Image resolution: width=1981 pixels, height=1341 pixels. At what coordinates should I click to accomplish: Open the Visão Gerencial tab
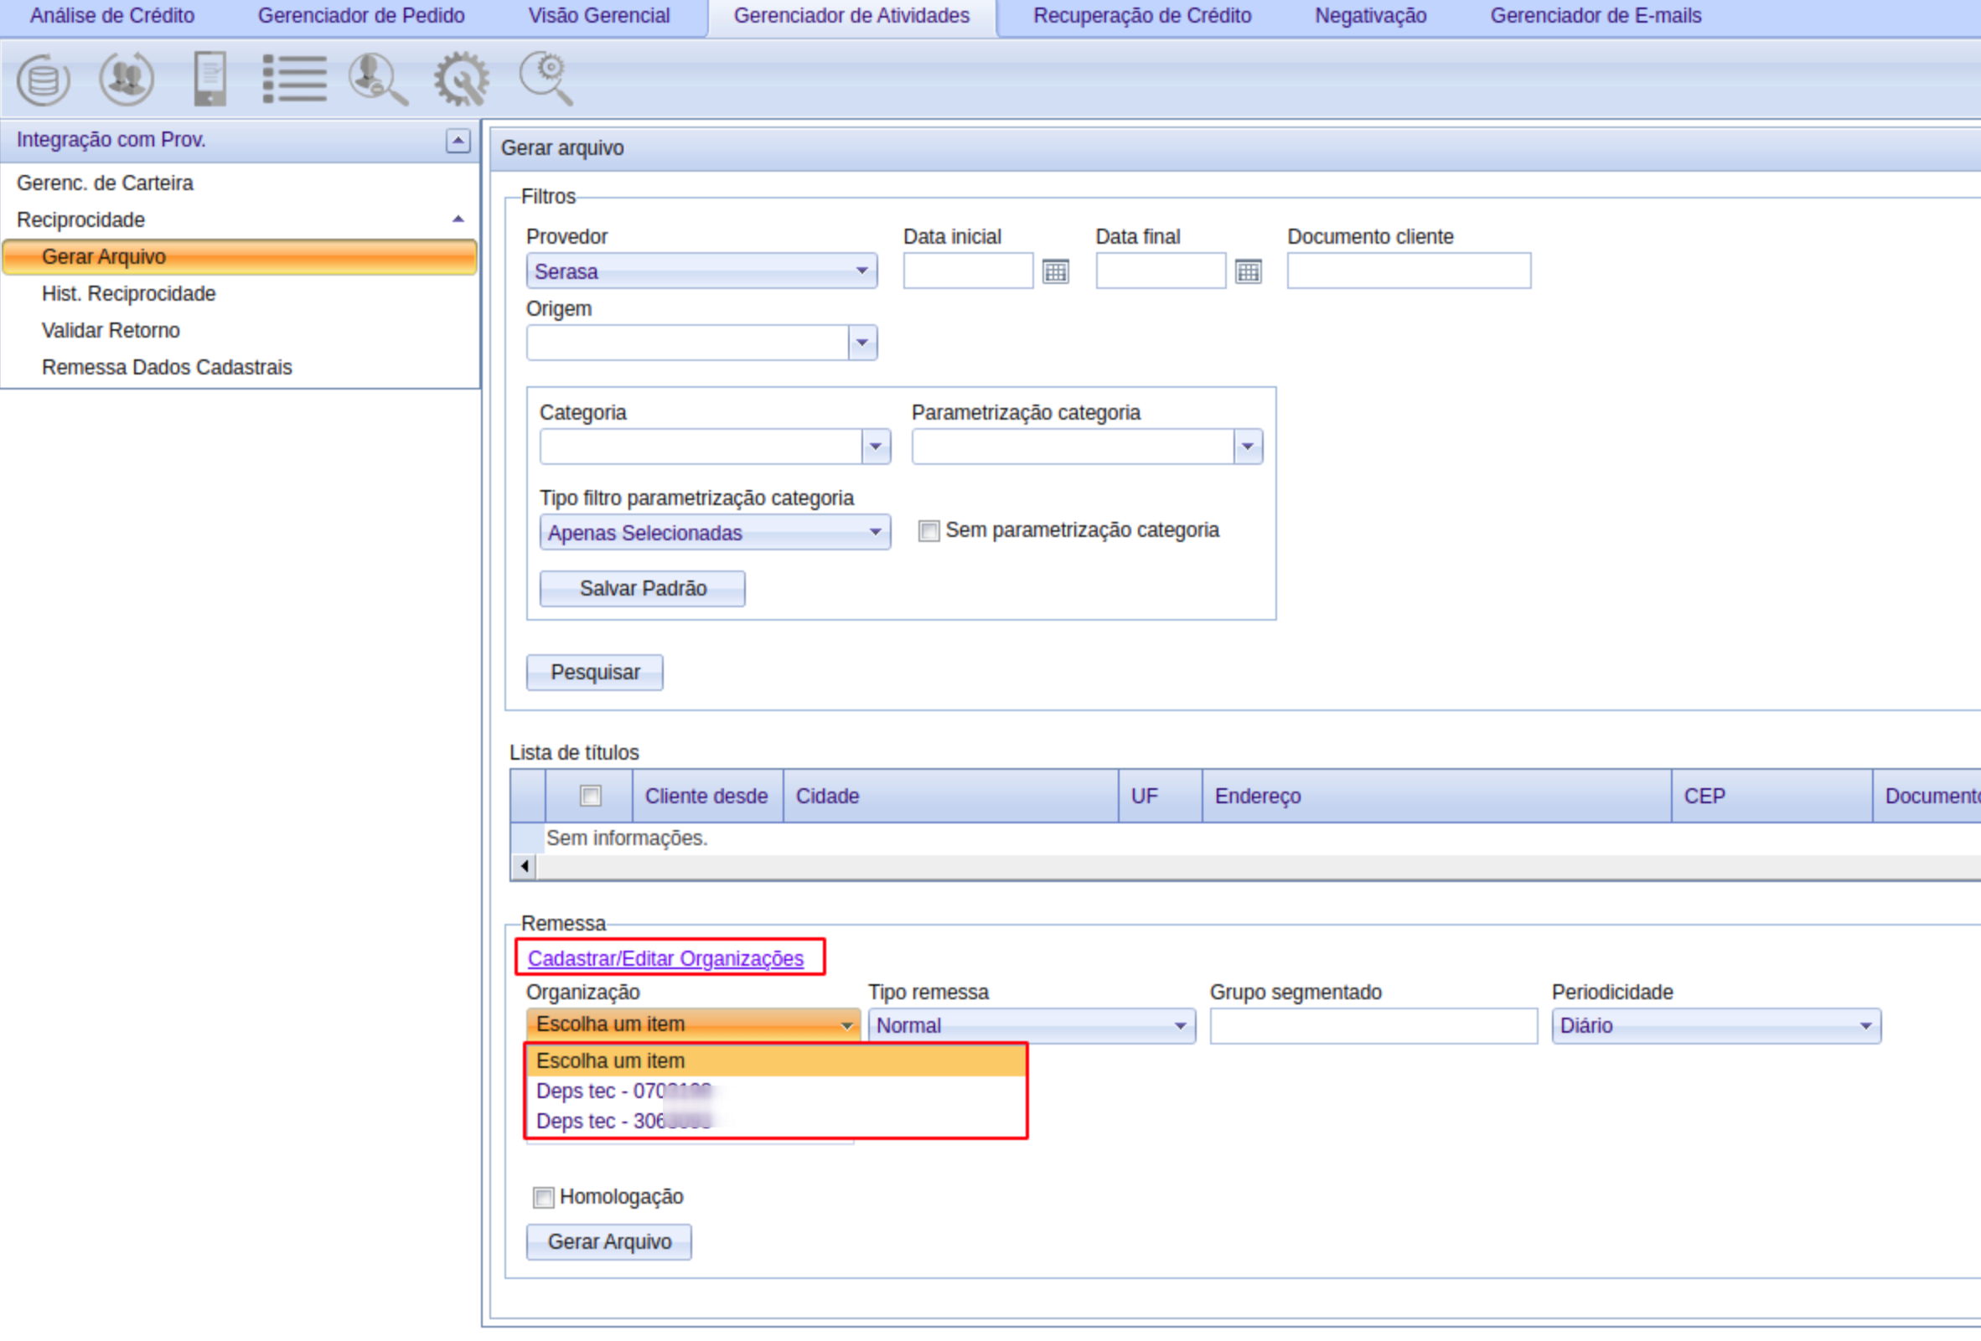point(599,15)
